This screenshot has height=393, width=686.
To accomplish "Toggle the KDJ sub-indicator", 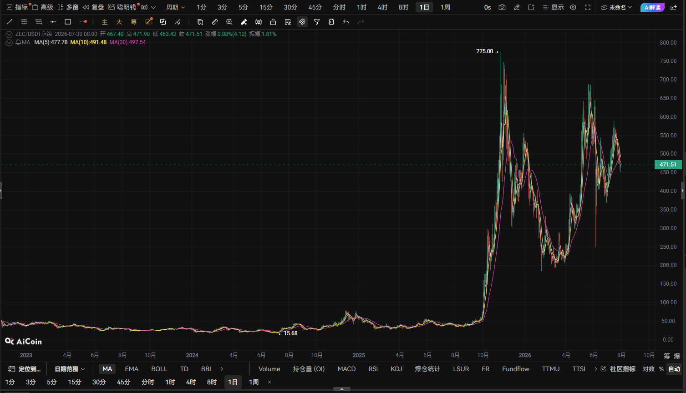I will (x=396, y=369).
